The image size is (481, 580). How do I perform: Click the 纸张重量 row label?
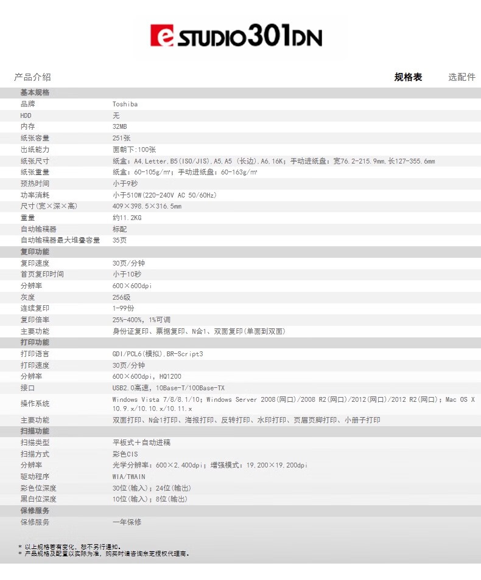tap(35, 172)
